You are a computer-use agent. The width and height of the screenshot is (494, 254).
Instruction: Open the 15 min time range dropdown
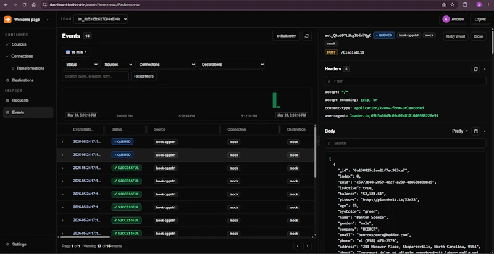pyautogui.click(x=76, y=52)
